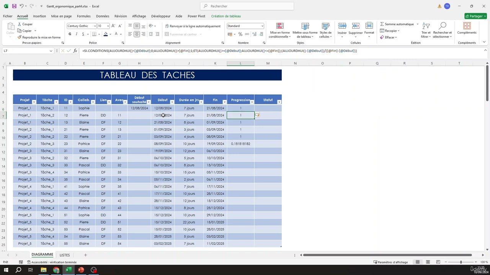Viewport: 490px width, 275px height.
Task: Toggle bold formatting (G)
Action: pos(70,34)
